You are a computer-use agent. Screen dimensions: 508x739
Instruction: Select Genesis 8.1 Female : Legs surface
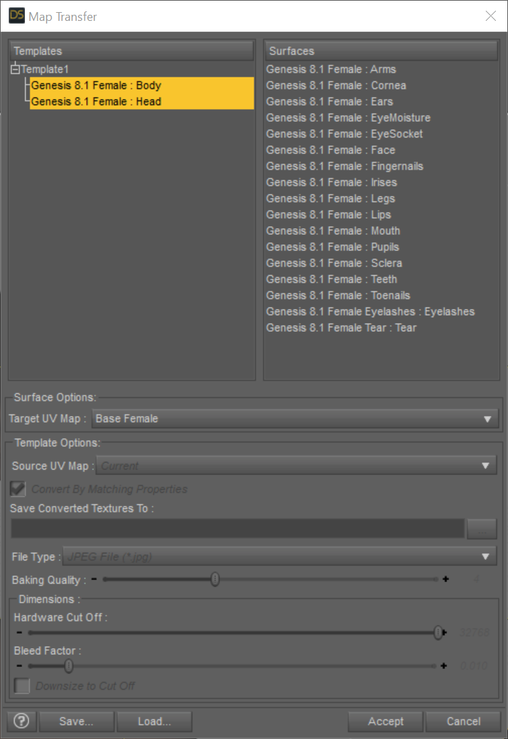tap(330, 199)
